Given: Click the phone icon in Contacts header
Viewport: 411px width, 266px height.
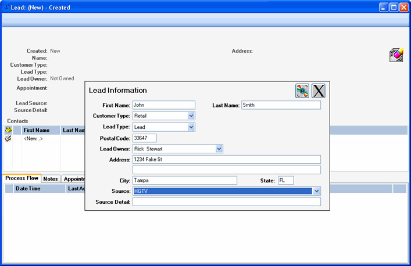Looking at the screenshot, I should 9,130.
